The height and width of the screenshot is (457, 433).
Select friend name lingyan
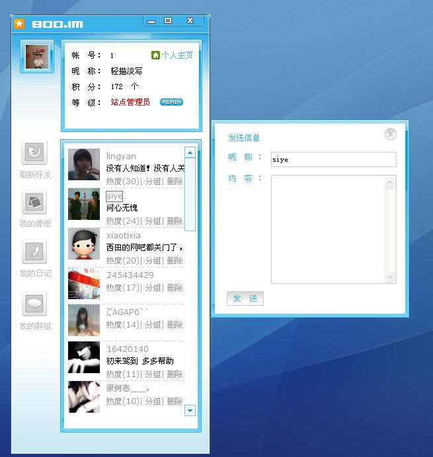coord(121,157)
